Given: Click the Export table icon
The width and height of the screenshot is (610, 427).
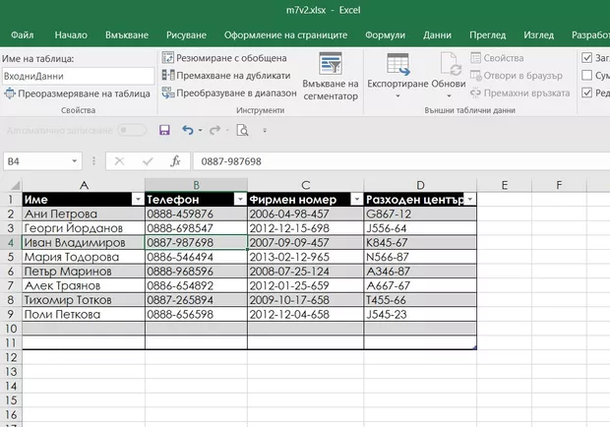Looking at the screenshot, I should pyautogui.click(x=397, y=65).
